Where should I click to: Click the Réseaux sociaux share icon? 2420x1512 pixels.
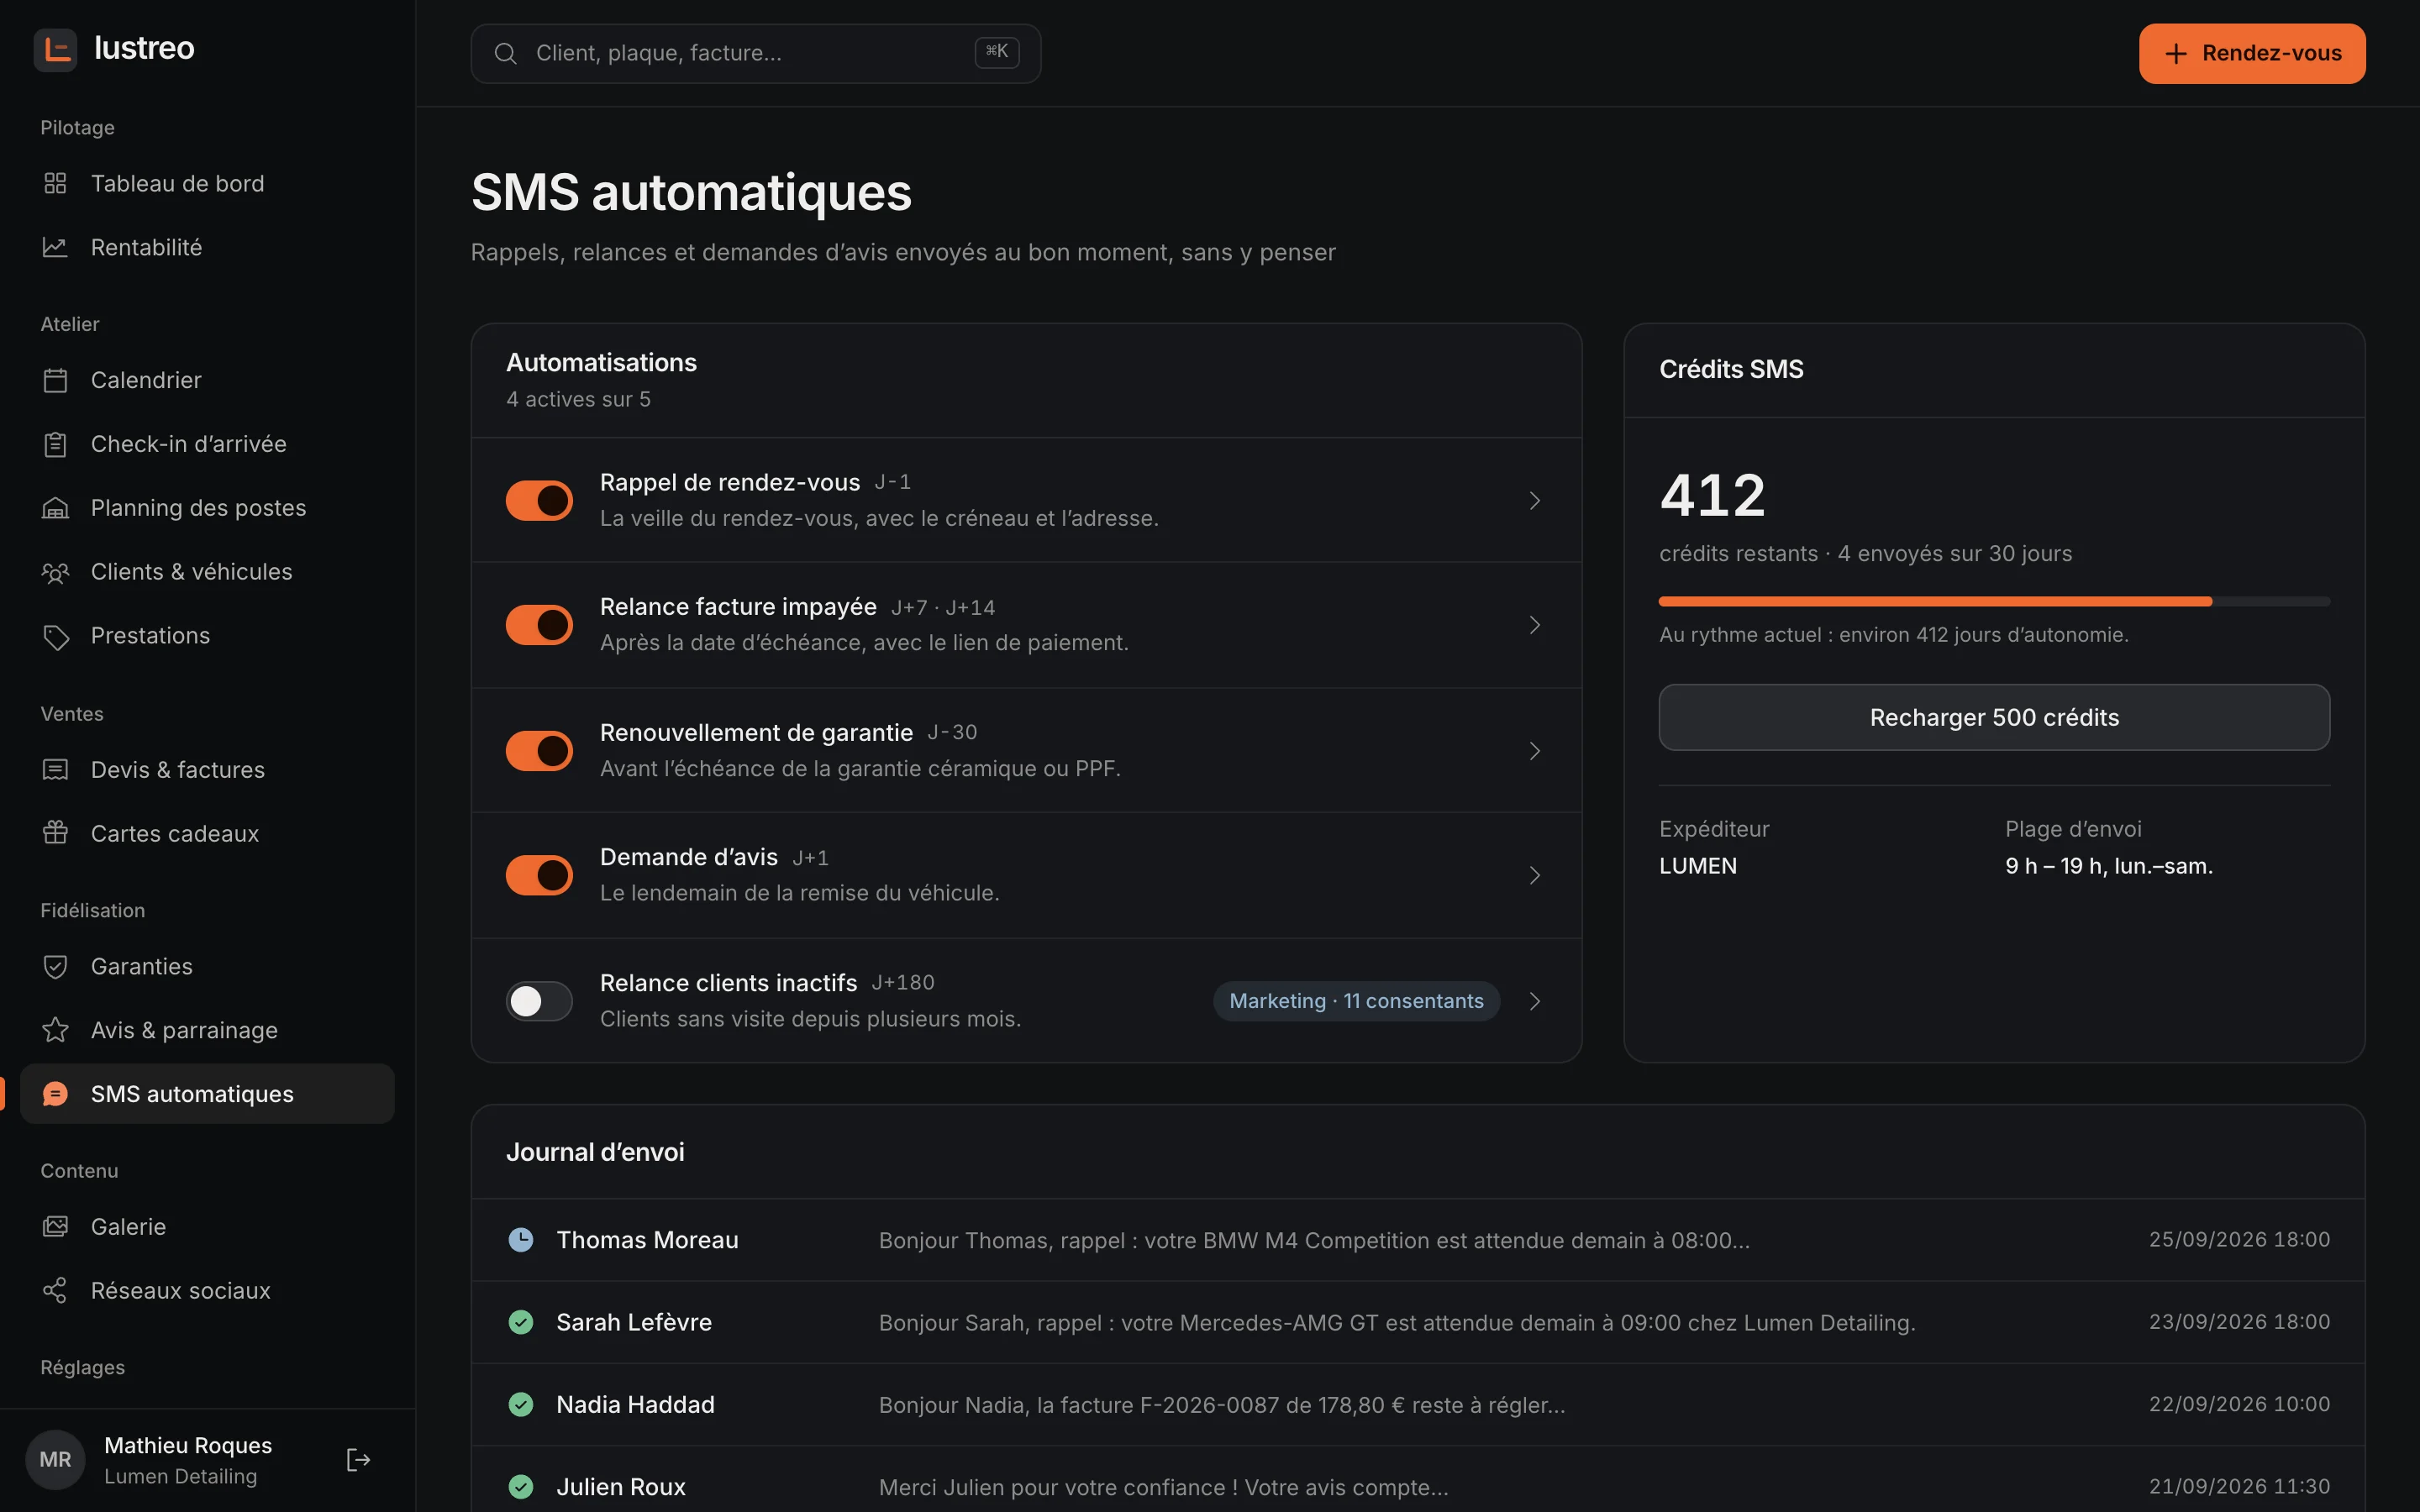point(55,1291)
